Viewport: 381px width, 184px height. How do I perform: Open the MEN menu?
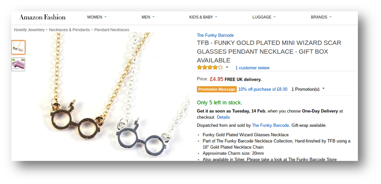pyautogui.click(x=148, y=17)
